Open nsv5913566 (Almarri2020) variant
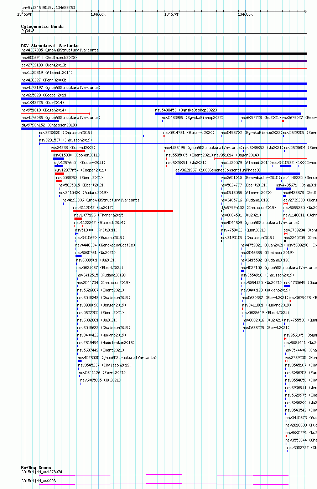The width and height of the screenshot is (317, 489). tap(246, 193)
